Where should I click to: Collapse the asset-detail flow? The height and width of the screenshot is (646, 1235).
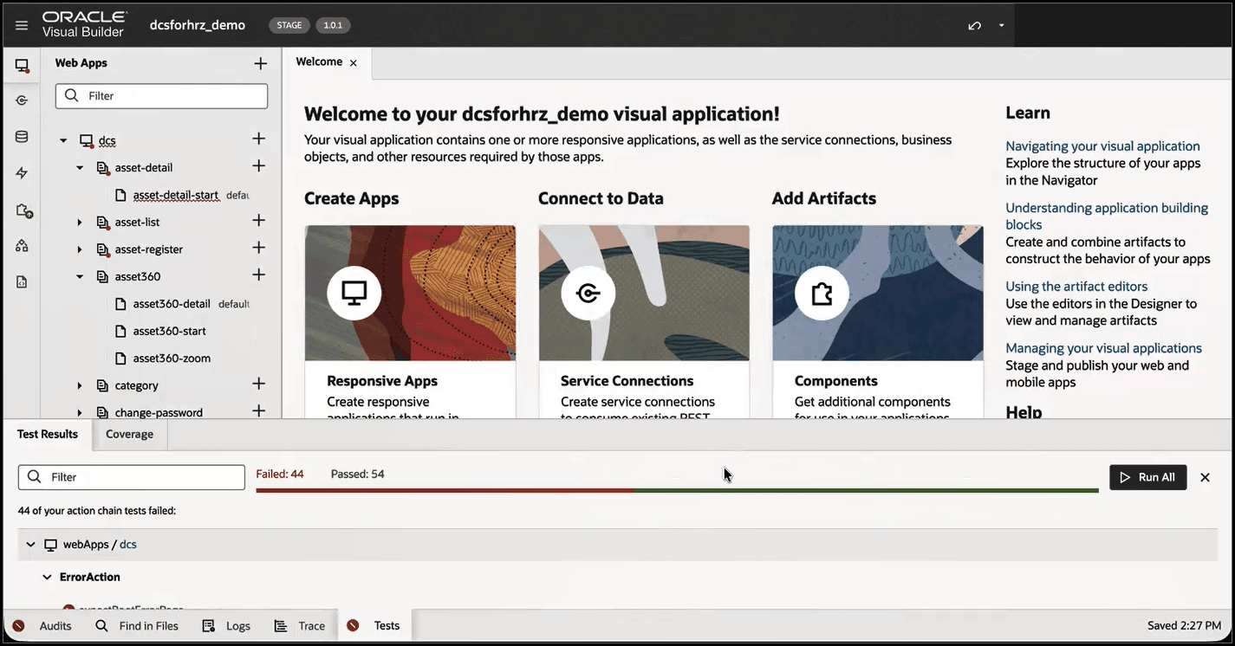pos(80,168)
